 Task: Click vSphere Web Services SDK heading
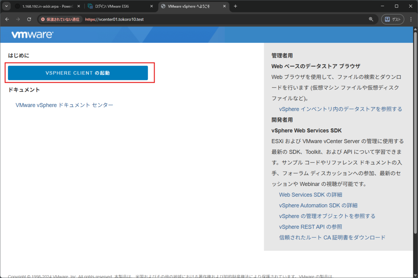pos(307,130)
